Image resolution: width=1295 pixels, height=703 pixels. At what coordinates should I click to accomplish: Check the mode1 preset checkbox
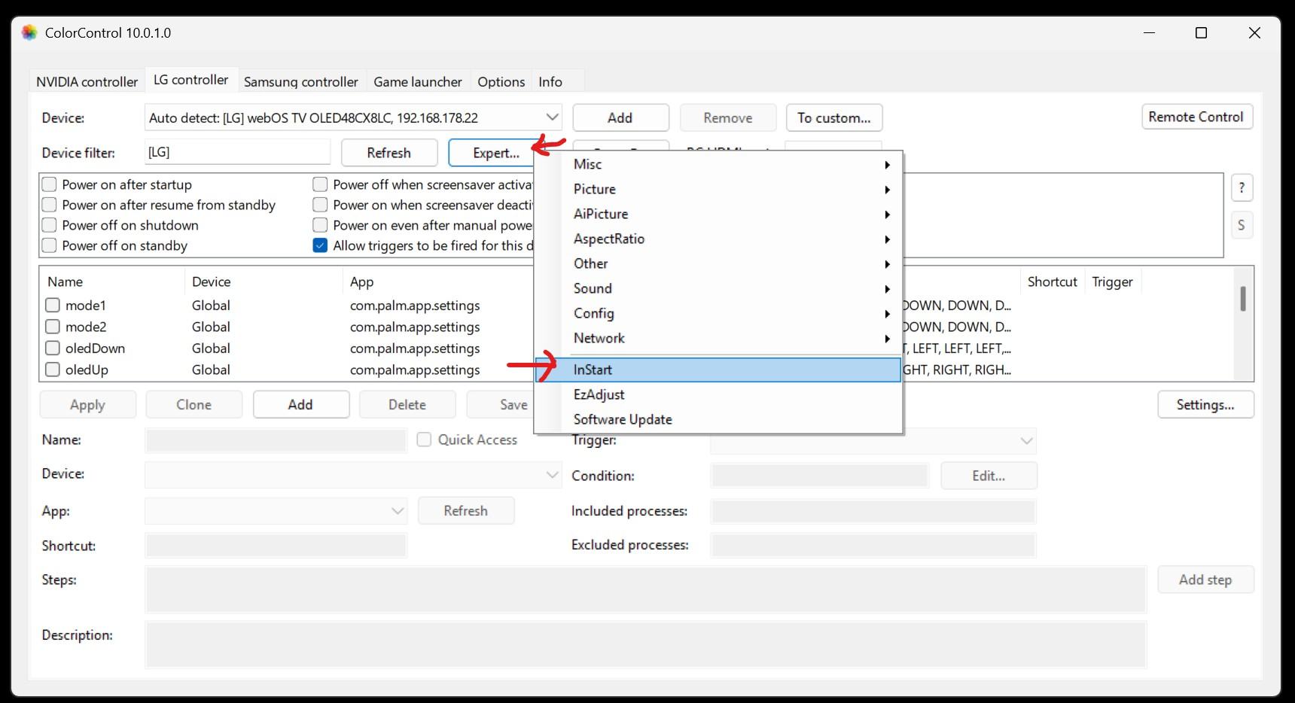[x=53, y=305]
